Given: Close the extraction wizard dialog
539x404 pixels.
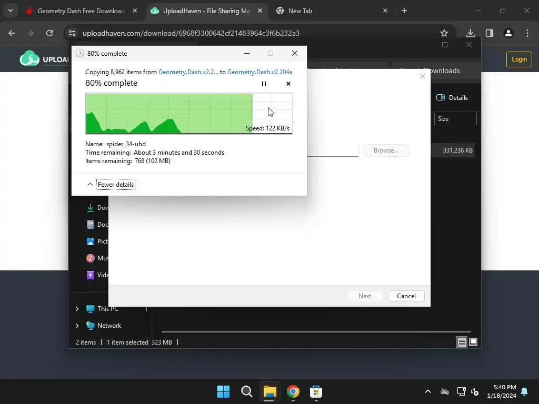Looking at the screenshot, I should coord(423,76).
